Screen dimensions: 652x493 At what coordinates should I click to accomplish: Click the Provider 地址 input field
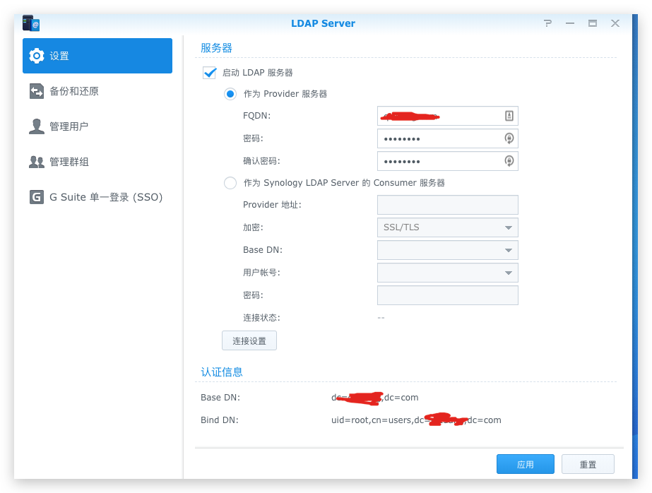point(448,205)
